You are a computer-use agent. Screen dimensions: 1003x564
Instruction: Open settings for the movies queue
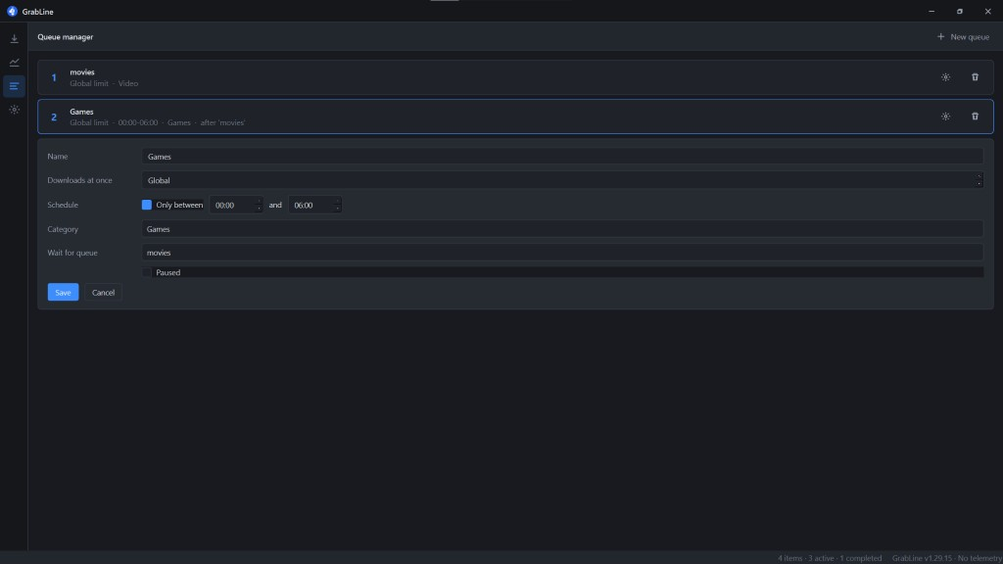(945, 77)
